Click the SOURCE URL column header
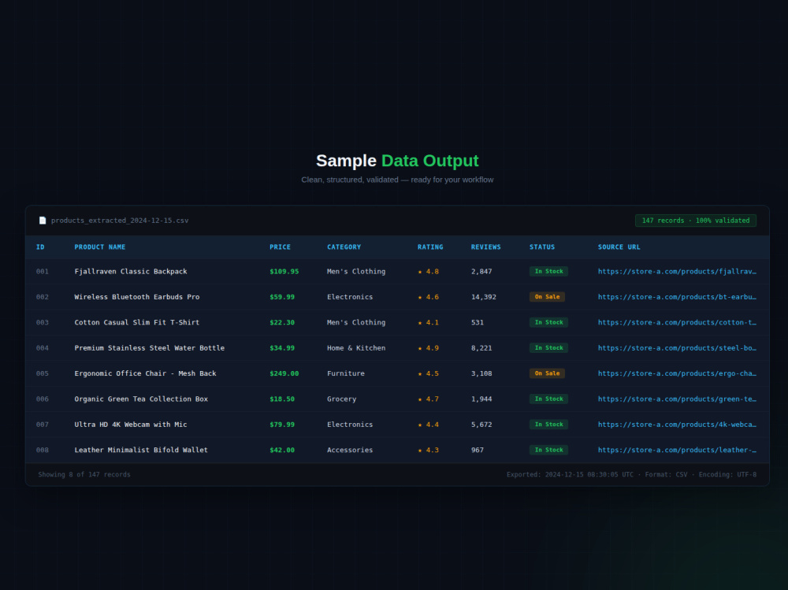 619,247
